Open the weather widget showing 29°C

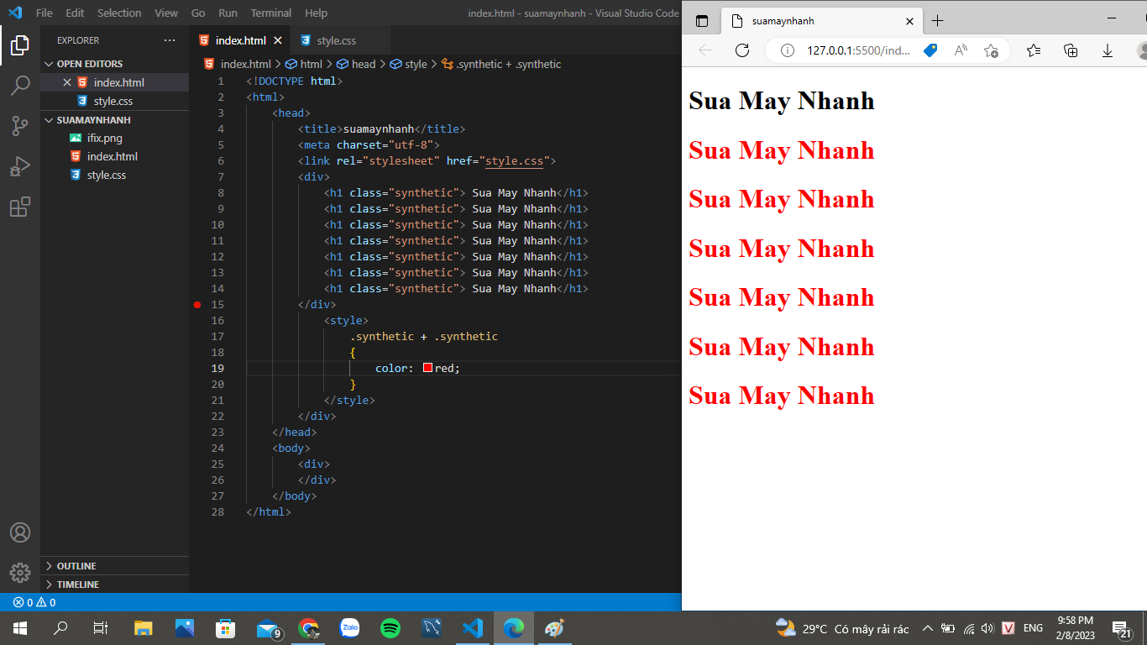pyautogui.click(x=842, y=628)
